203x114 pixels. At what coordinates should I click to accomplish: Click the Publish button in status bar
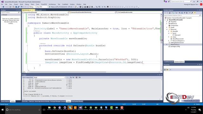click(198, 104)
